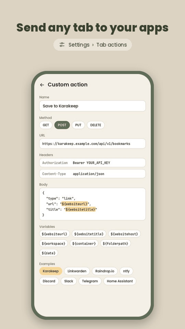Viewport: 185px width, 329px height.
Task: Choose the ntfy example
Action: click(126, 271)
